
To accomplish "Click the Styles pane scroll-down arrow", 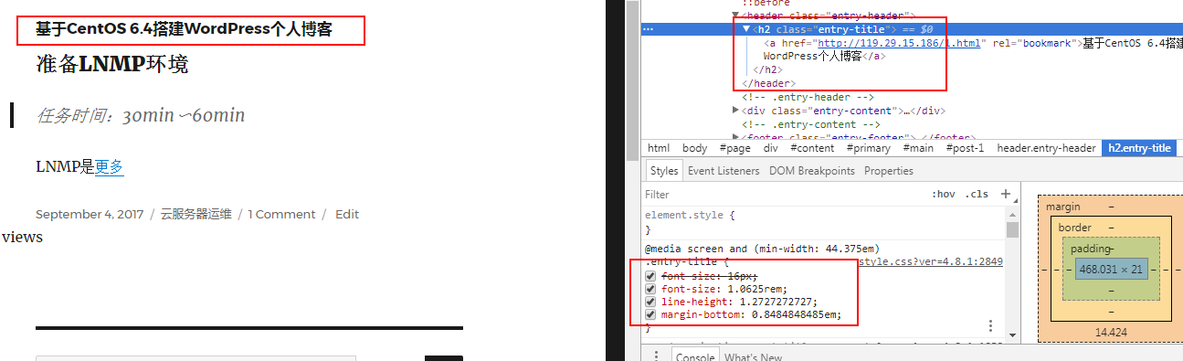I will [1012, 335].
